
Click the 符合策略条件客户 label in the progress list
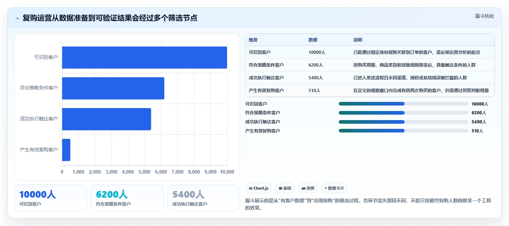point(263,113)
